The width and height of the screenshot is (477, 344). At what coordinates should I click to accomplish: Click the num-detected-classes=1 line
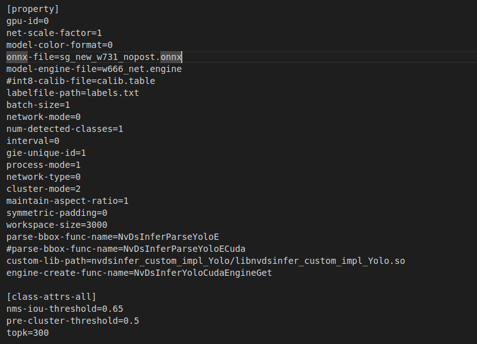(x=65, y=129)
